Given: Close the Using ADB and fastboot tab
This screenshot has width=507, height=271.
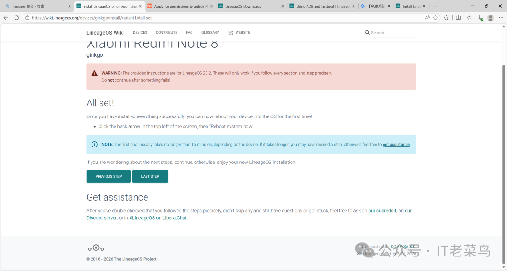Looking at the screenshot, I should coord(353,6).
